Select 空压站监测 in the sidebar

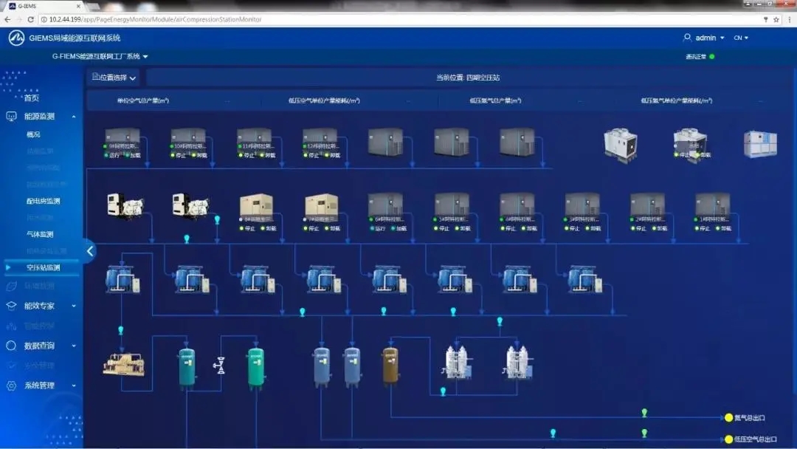[43, 267]
